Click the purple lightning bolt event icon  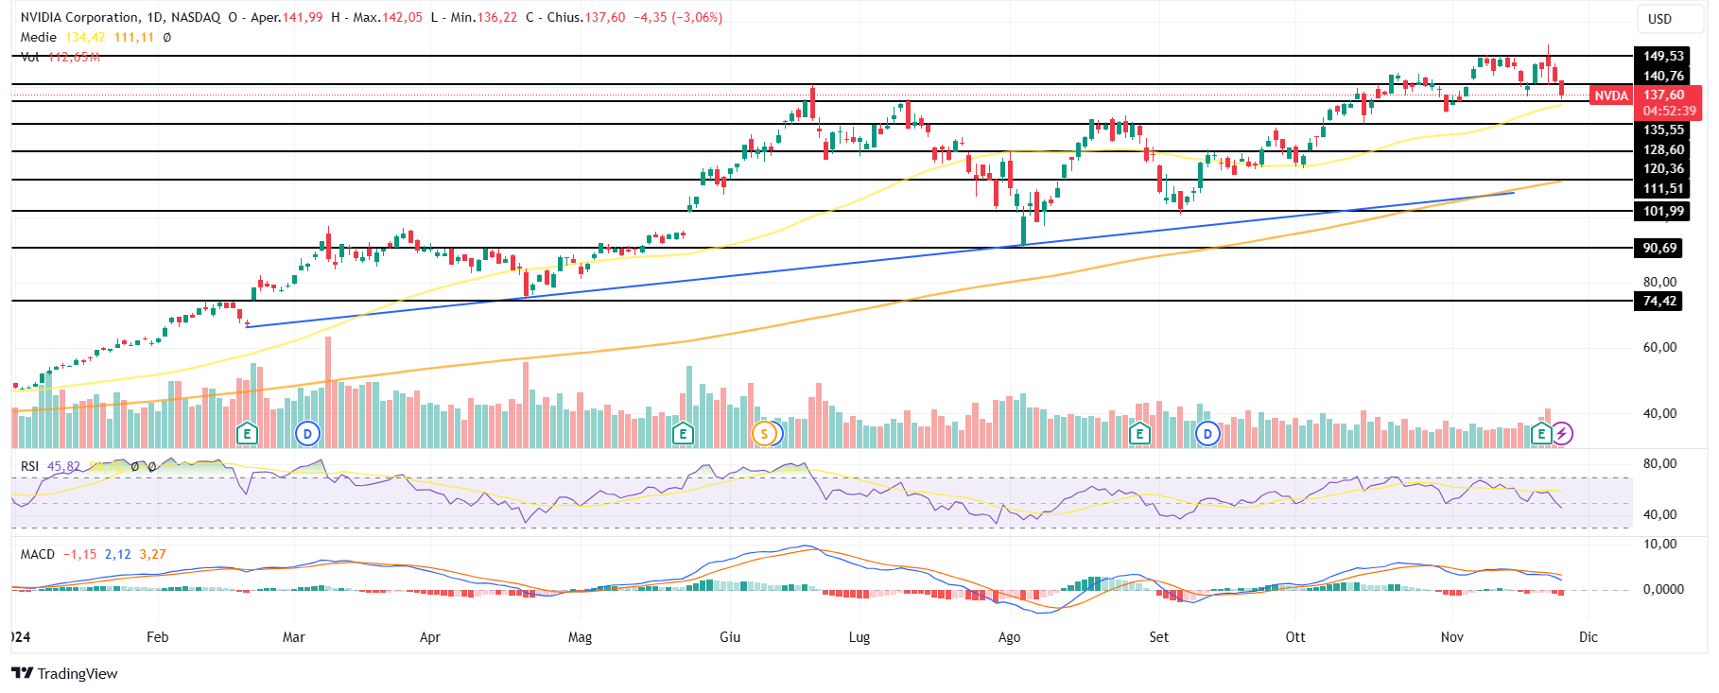coord(1562,434)
